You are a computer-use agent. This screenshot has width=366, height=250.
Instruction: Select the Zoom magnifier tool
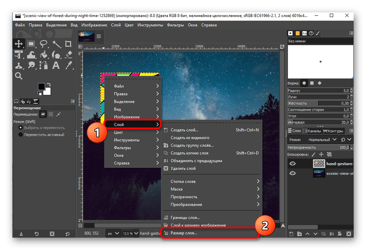[x=18, y=76]
